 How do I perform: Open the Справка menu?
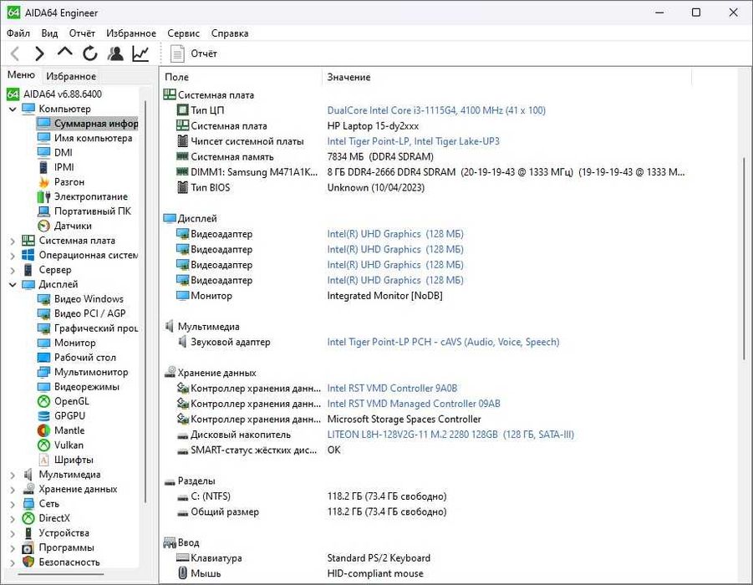click(230, 33)
